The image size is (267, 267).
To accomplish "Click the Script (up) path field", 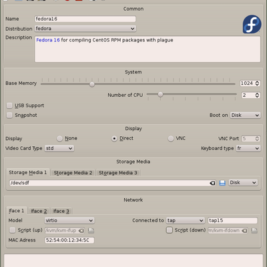I will point(65,230).
